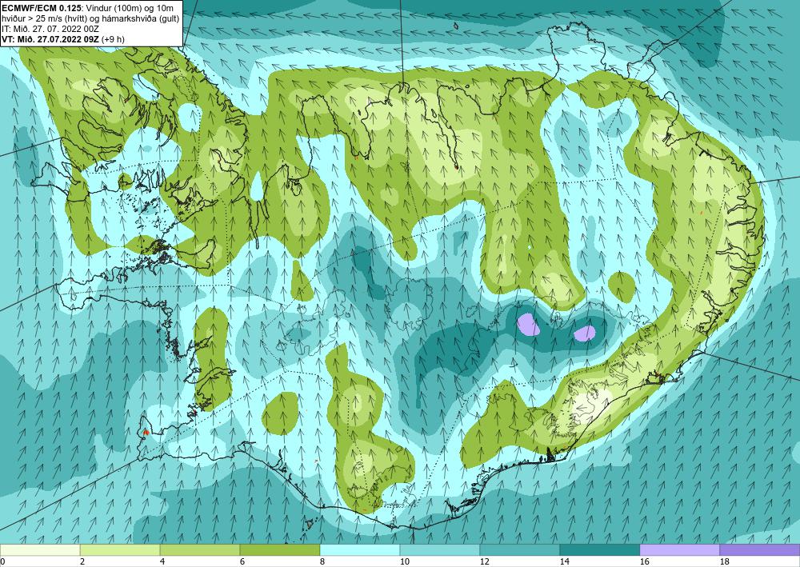Click the legend label '14'

click(x=564, y=562)
